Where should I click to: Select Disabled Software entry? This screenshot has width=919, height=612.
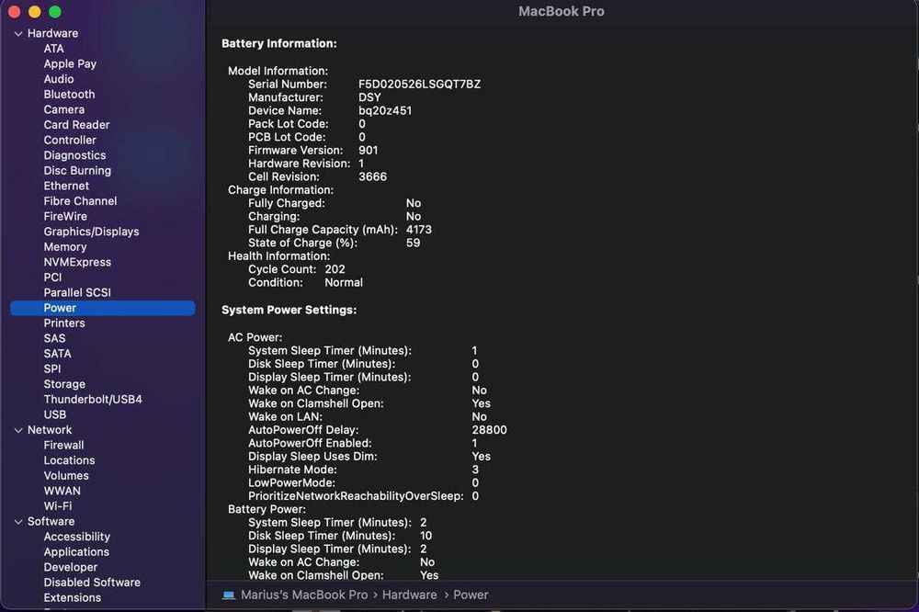tap(92, 582)
